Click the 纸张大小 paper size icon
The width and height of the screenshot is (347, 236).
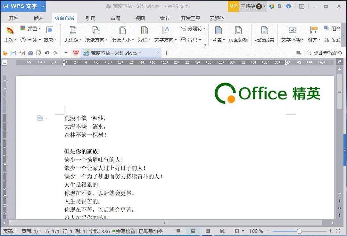pyautogui.click(x=122, y=30)
